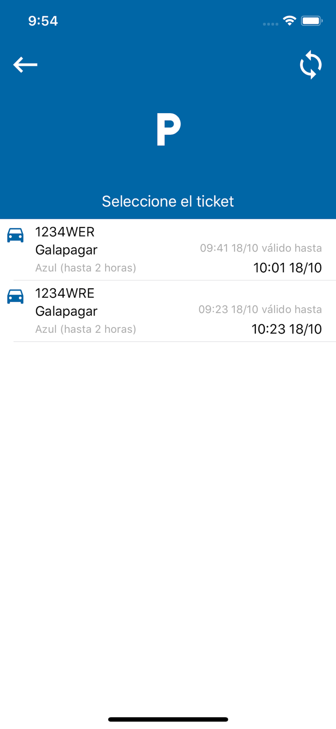Screen dimensions: 336x729
Task: Tap the 09:41 18/10 válido hasta label
Action: click(261, 248)
